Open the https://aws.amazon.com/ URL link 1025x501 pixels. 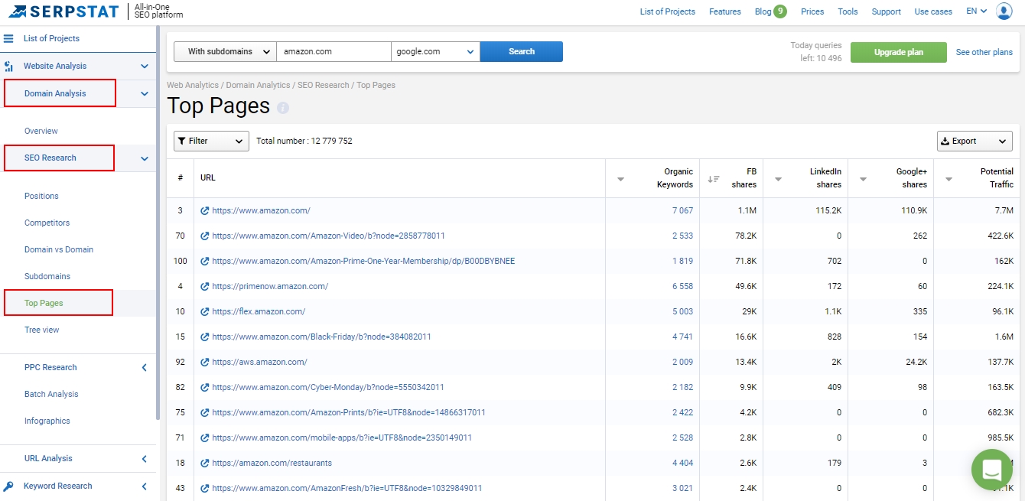tap(259, 362)
